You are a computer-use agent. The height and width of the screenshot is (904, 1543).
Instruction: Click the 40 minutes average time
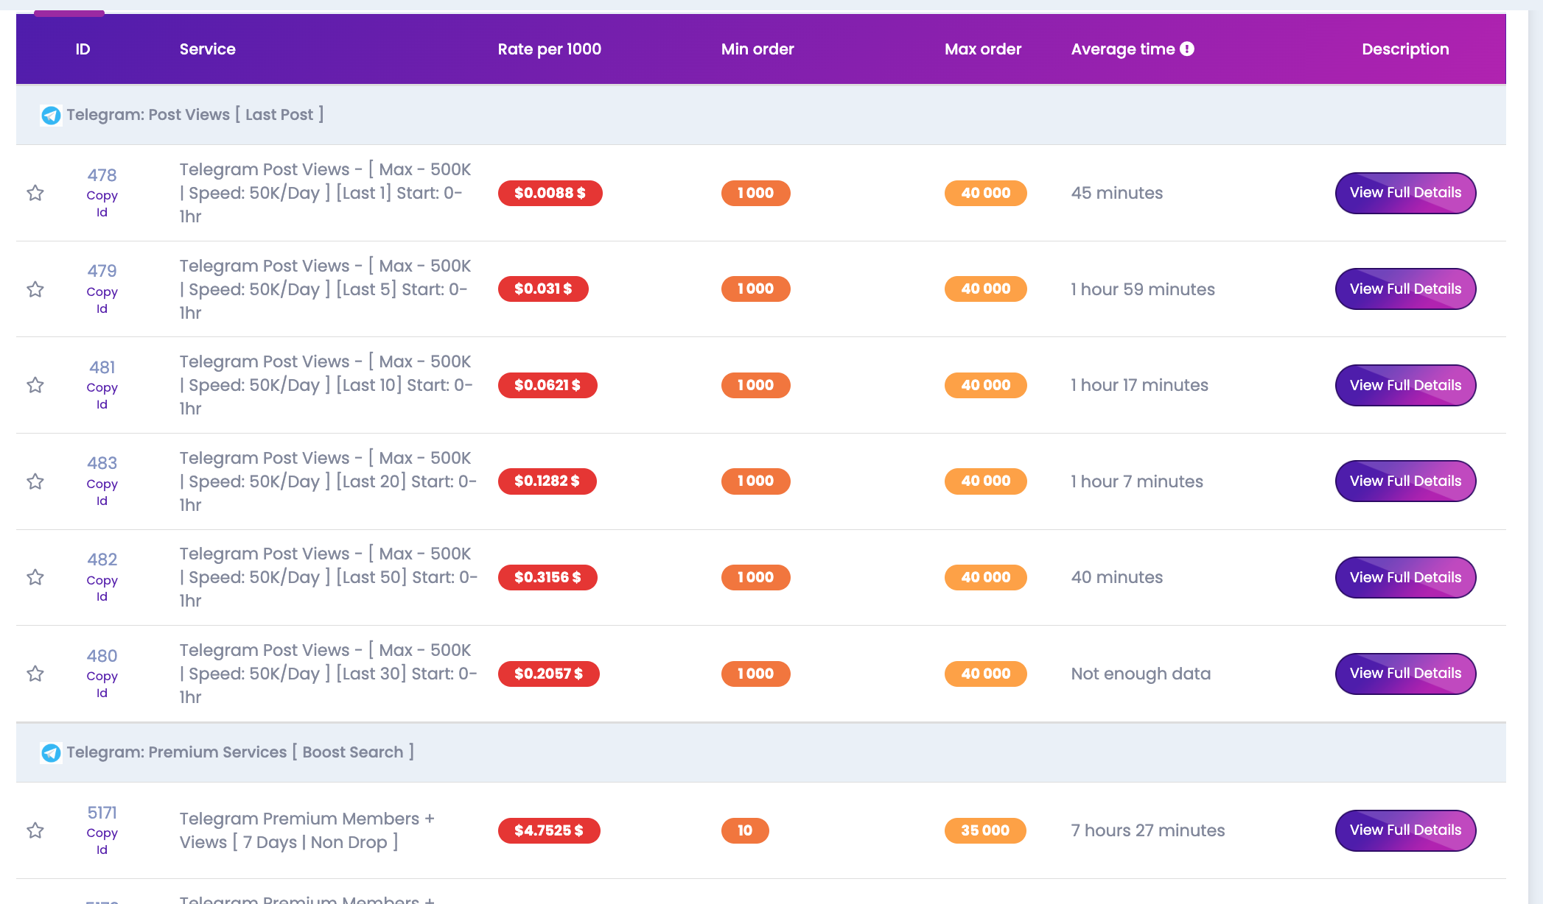click(x=1117, y=577)
